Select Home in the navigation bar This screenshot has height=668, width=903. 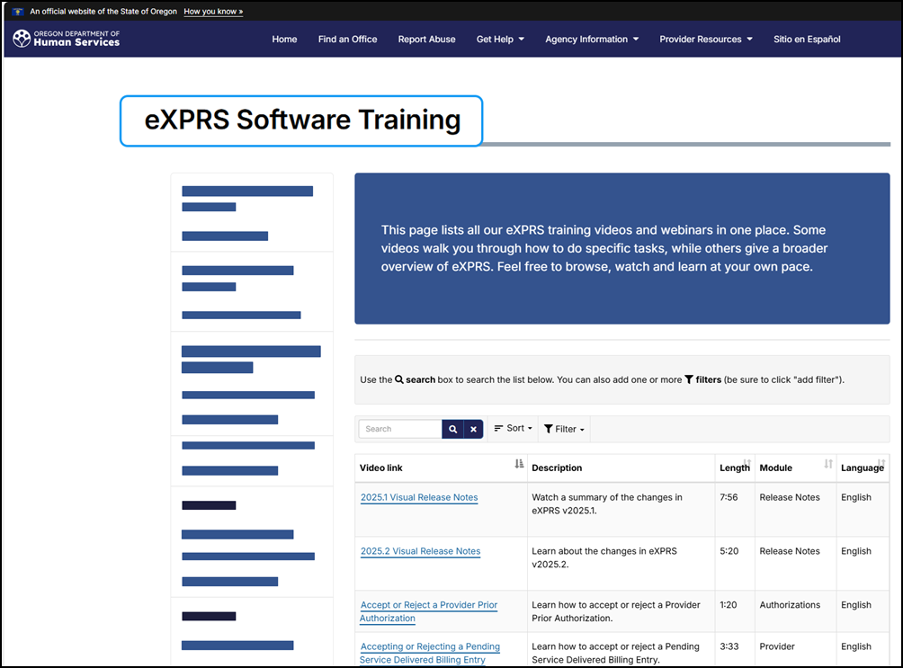284,40
